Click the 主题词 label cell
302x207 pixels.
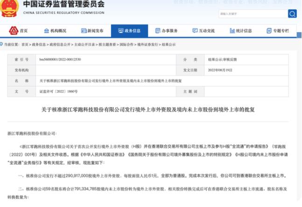pyautogui.click(x=190, y=91)
